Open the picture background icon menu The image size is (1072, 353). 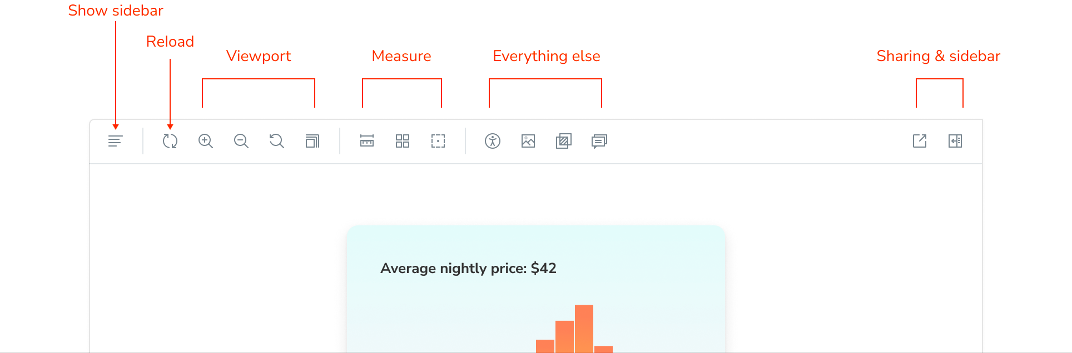click(x=528, y=141)
